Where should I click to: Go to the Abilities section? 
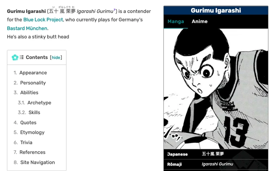(x=29, y=92)
